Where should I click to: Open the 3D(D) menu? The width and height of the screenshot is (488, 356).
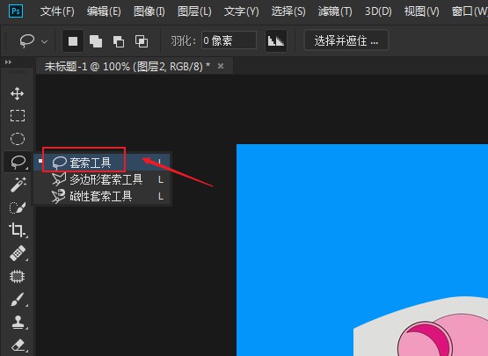378,11
